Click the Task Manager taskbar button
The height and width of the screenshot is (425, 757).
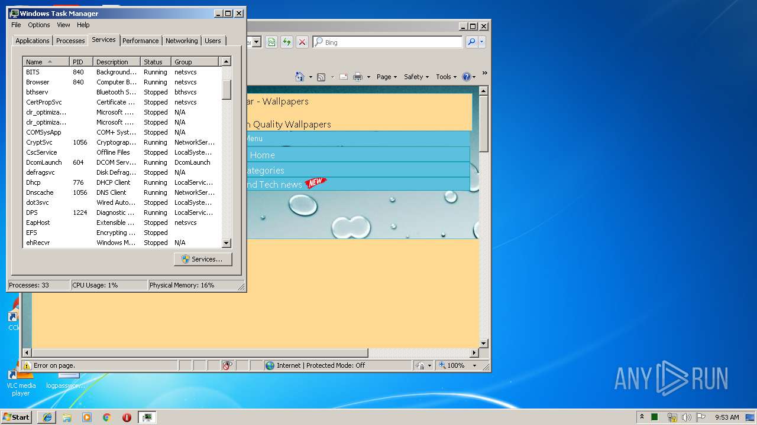(x=147, y=417)
